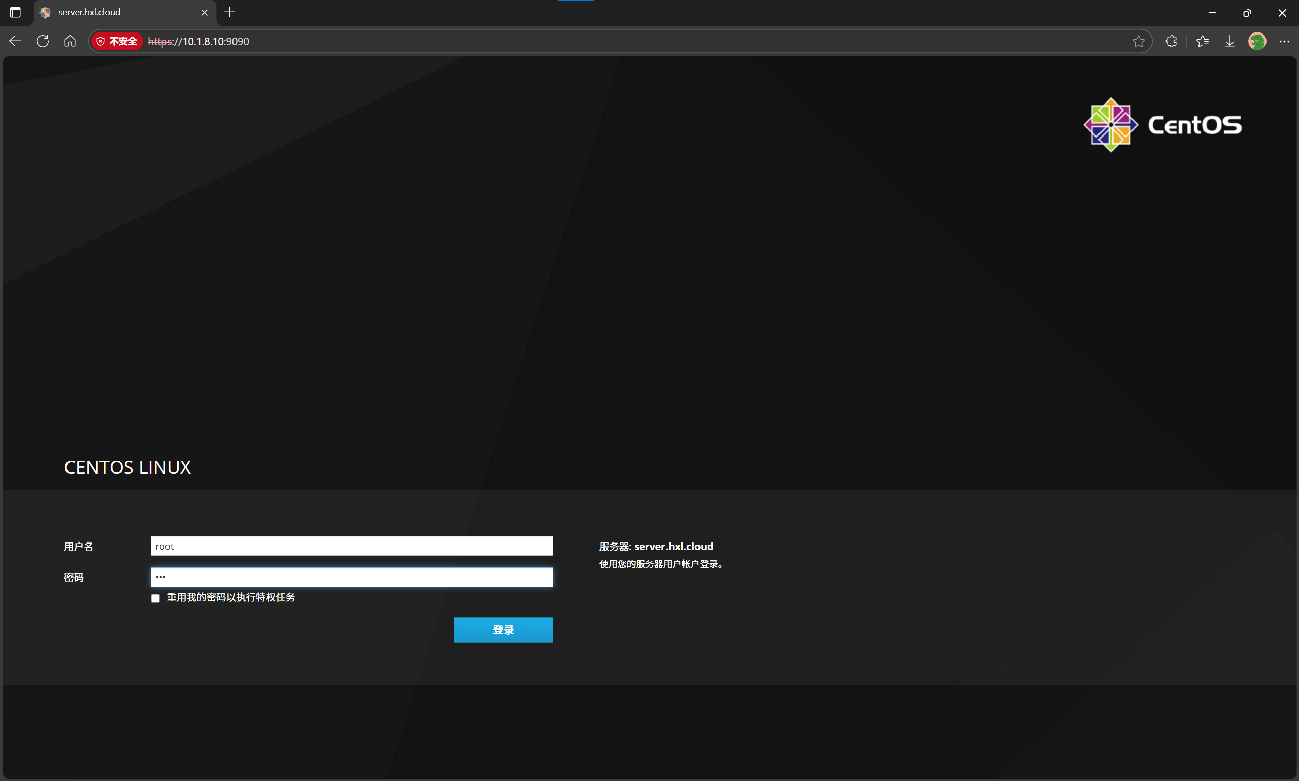
Task: Enable reuse my password for privileged tasks
Action: coord(155,598)
